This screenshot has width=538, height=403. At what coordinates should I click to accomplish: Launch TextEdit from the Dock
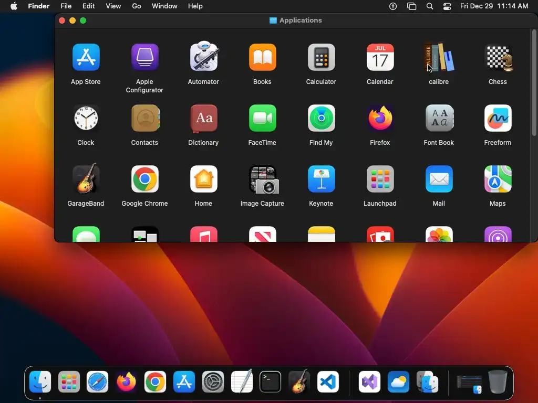(242, 381)
